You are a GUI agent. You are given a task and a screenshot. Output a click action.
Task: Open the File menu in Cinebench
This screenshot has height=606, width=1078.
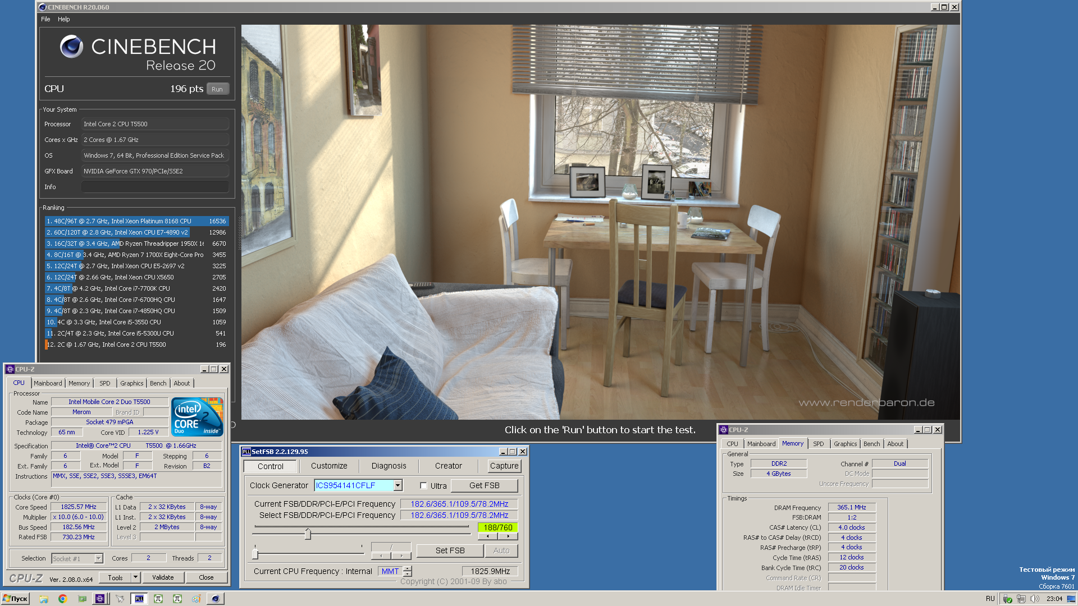click(45, 19)
